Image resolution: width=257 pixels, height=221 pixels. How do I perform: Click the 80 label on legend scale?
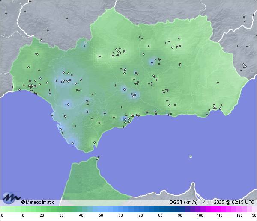tap(160, 215)
